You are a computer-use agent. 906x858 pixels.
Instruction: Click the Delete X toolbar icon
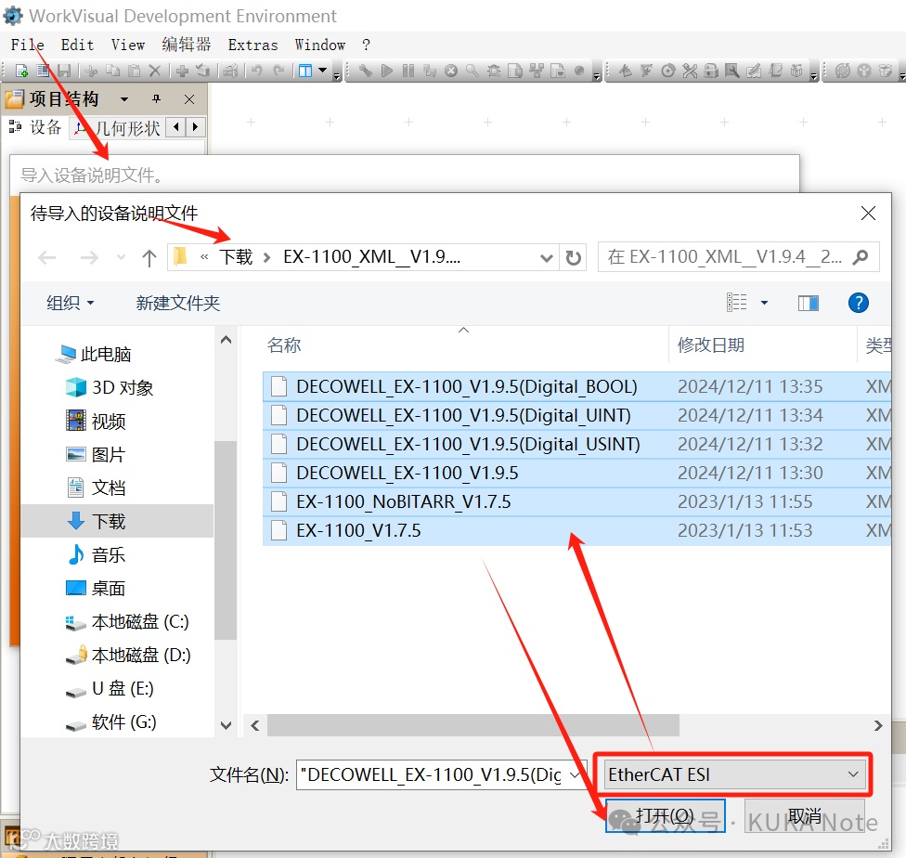click(x=155, y=71)
